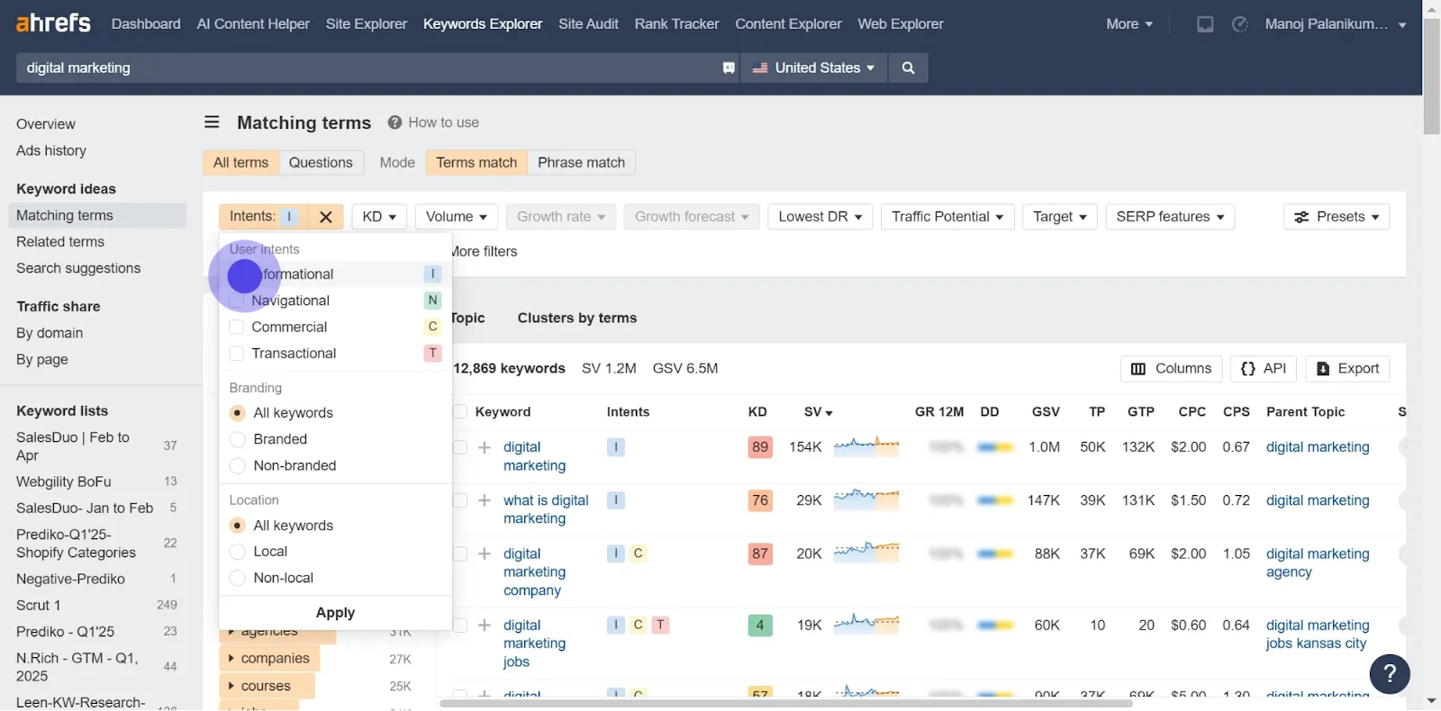The height and width of the screenshot is (711, 1441).
Task: Add 'digital marketing' keyword with plus icon
Action: 485,447
